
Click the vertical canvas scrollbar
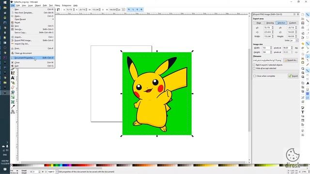249,90
